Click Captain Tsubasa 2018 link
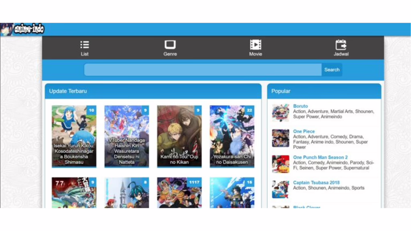 coord(316,182)
